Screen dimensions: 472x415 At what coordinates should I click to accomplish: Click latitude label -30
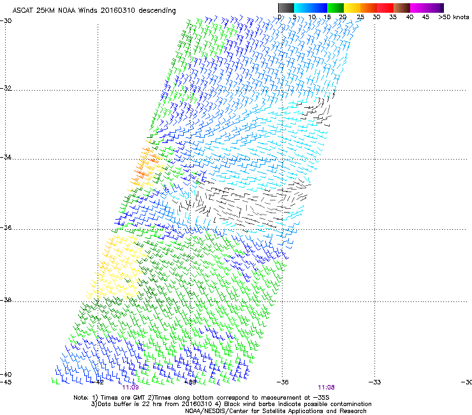coord(6,20)
